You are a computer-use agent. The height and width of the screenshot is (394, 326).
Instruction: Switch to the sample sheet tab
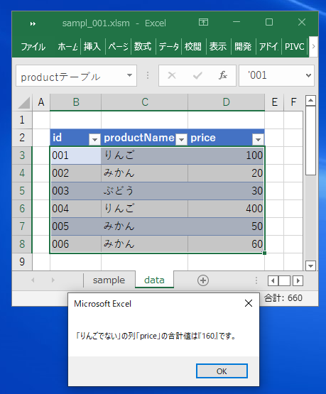click(109, 280)
